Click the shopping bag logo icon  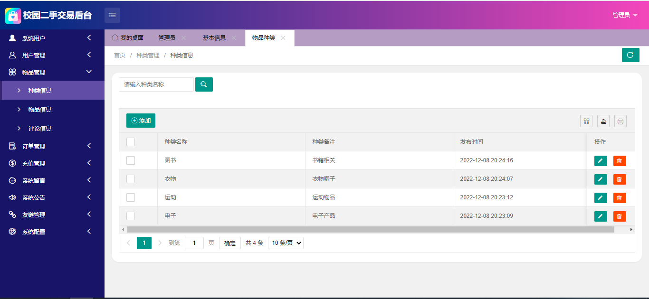point(13,15)
